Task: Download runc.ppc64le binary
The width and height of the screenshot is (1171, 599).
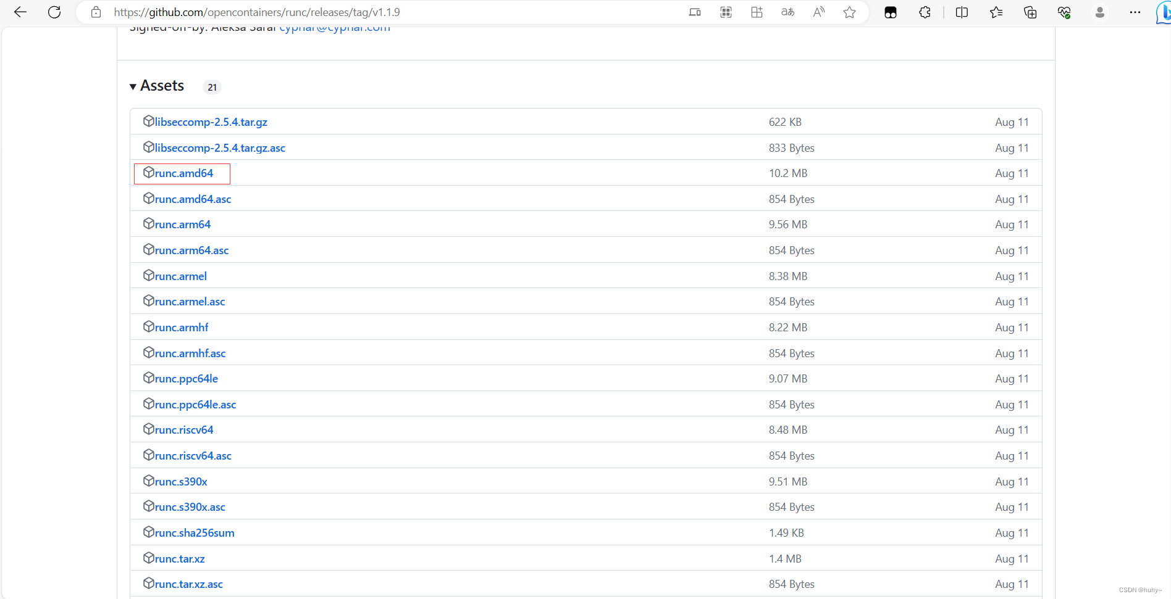Action: pyautogui.click(x=187, y=379)
